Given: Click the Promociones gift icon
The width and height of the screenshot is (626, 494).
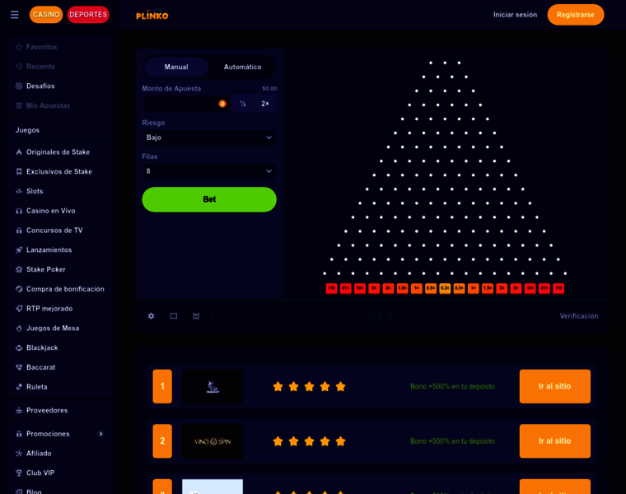Looking at the screenshot, I should click(19, 434).
